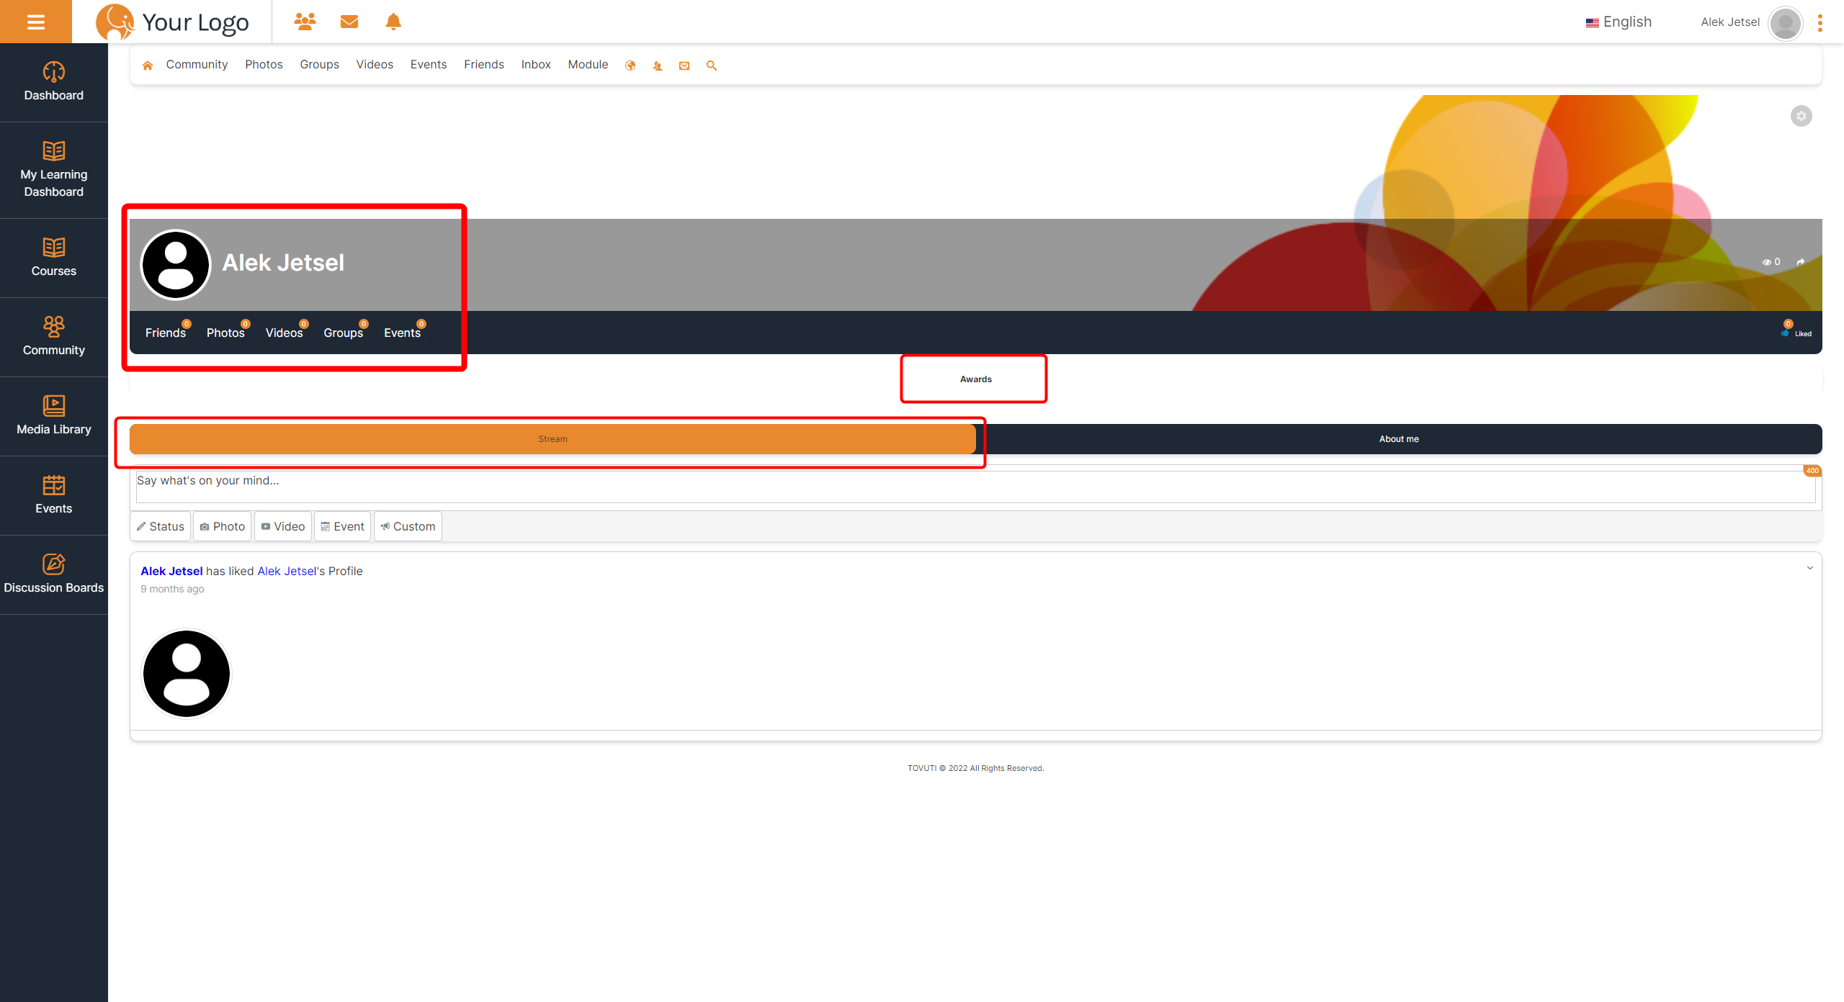This screenshot has width=1844, height=1002.
Task: Open Inbox in the community toolbar
Action: click(536, 65)
